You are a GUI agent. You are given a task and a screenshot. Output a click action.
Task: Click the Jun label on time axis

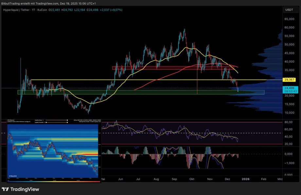click(121, 179)
